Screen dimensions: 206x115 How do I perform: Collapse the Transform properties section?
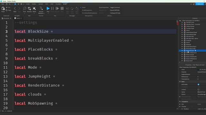(x=180, y=102)
